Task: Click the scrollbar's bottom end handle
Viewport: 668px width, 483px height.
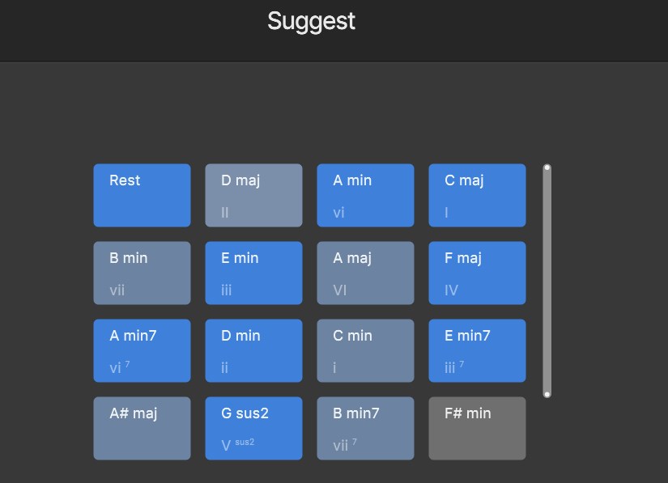Action: [547, 394]
